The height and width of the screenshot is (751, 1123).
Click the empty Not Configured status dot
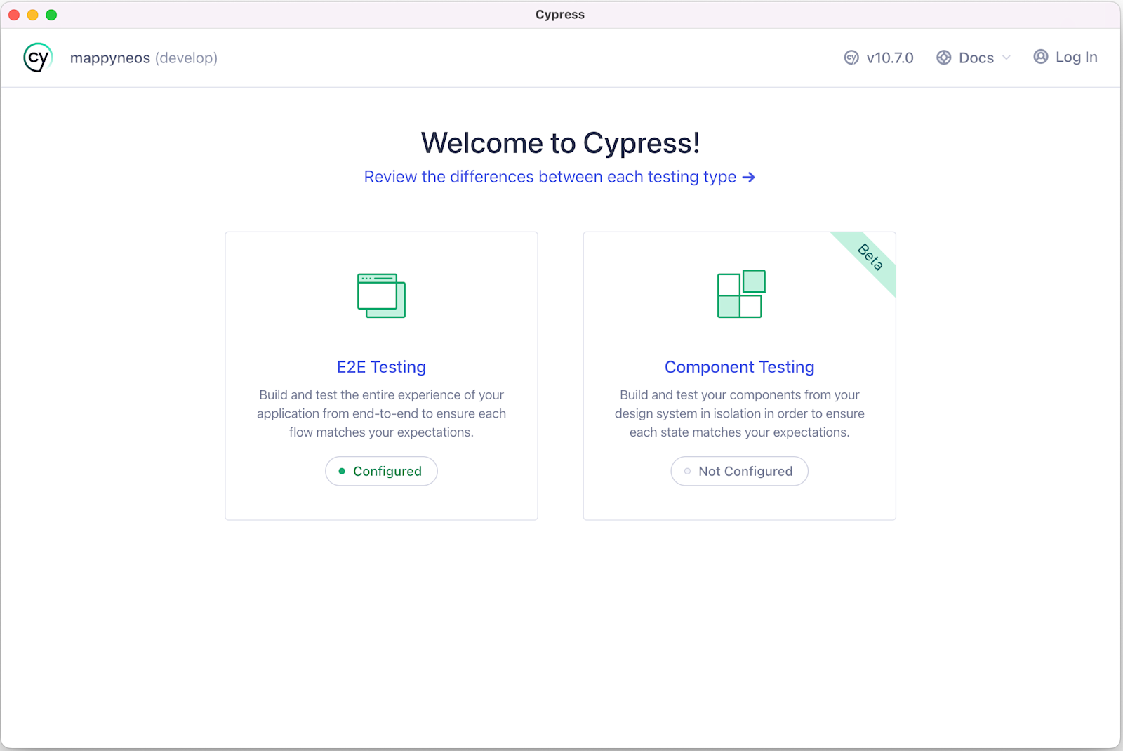point(687,472)
